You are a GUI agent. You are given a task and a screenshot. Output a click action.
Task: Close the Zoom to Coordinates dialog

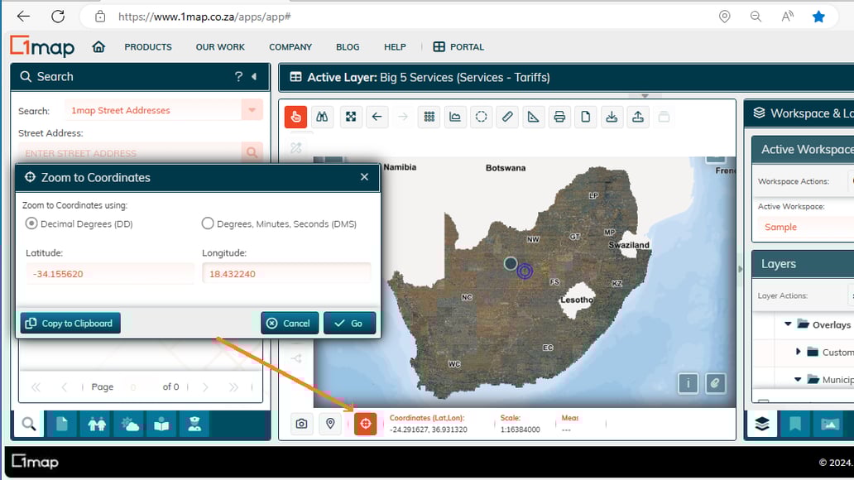click(364, 177)
